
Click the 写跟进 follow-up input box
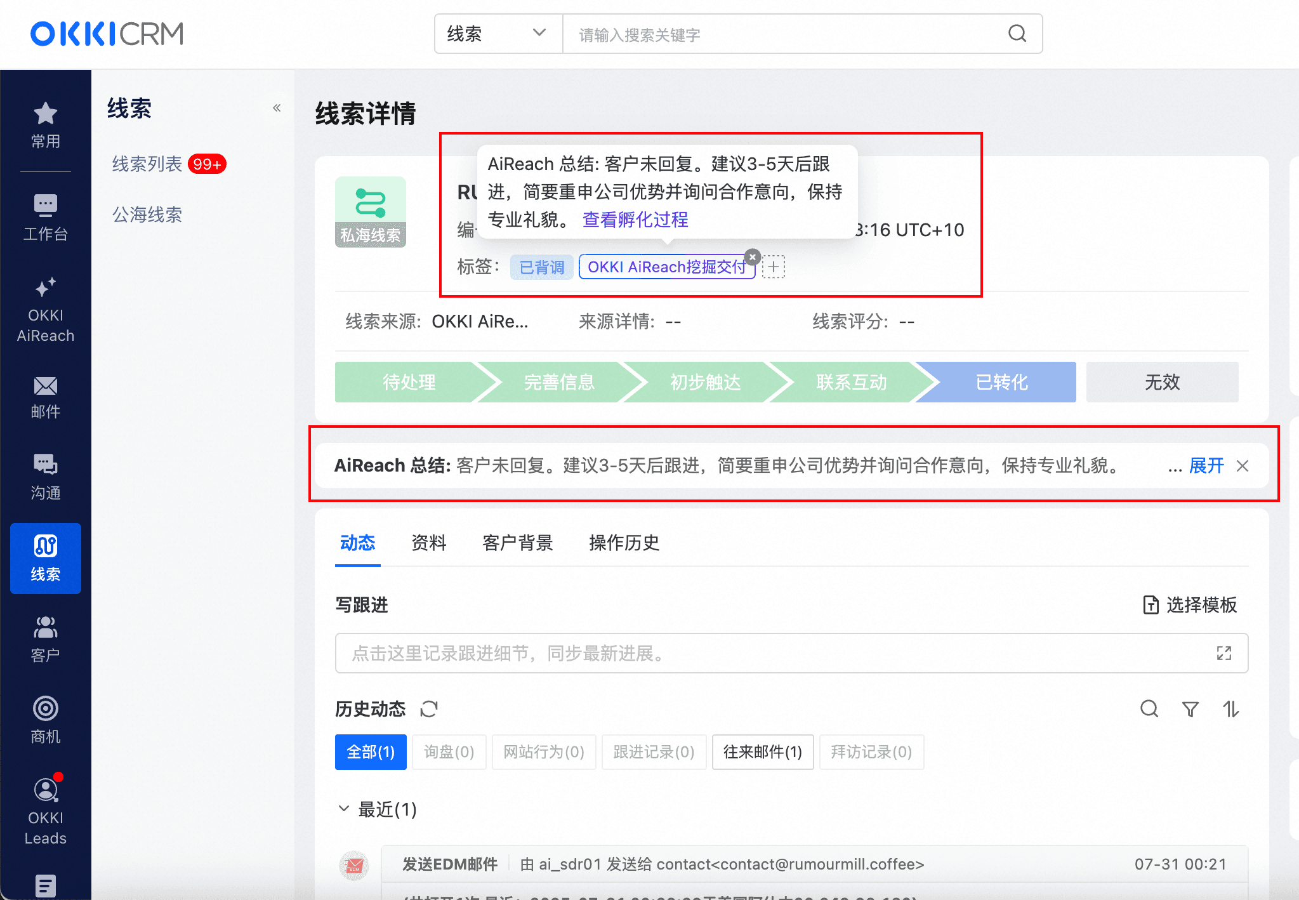[x=781, y=653]
